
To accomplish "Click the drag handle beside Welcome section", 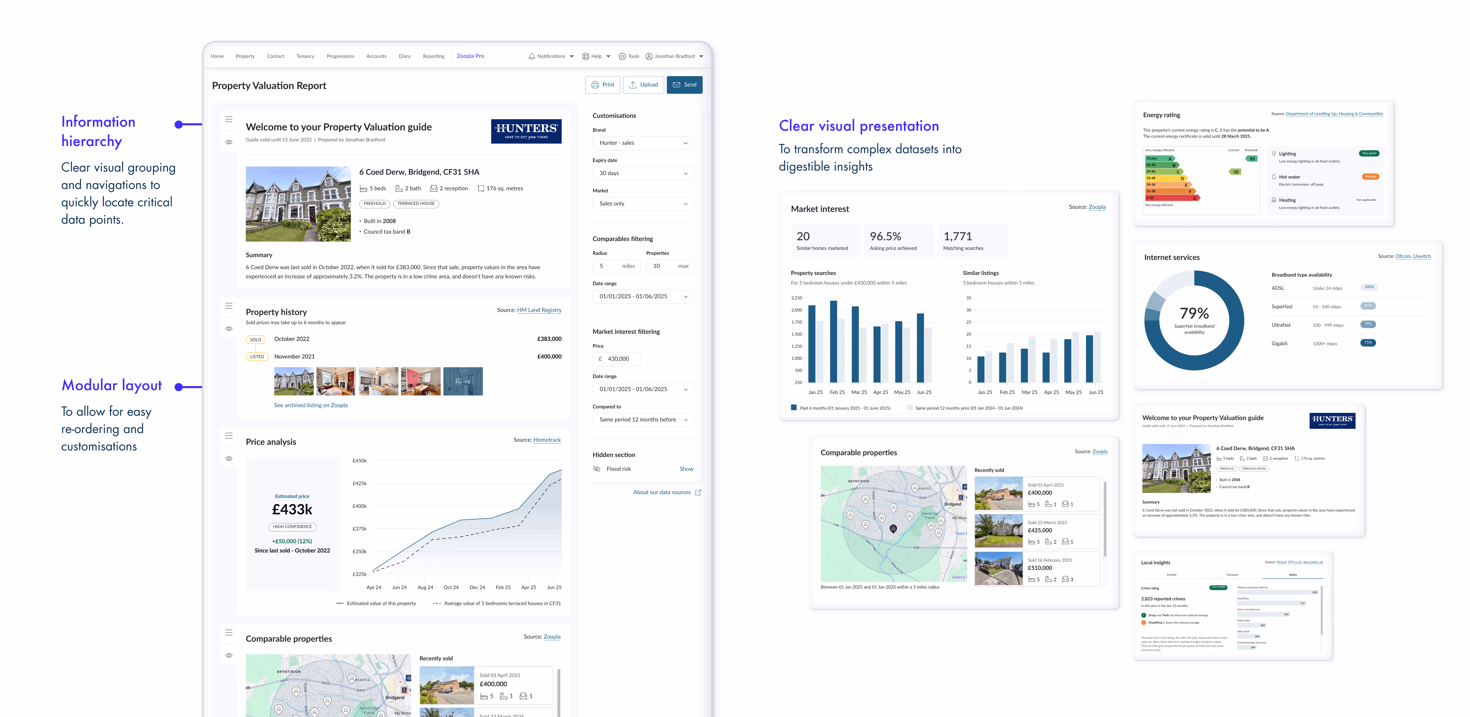I will [x=229, y=119].
